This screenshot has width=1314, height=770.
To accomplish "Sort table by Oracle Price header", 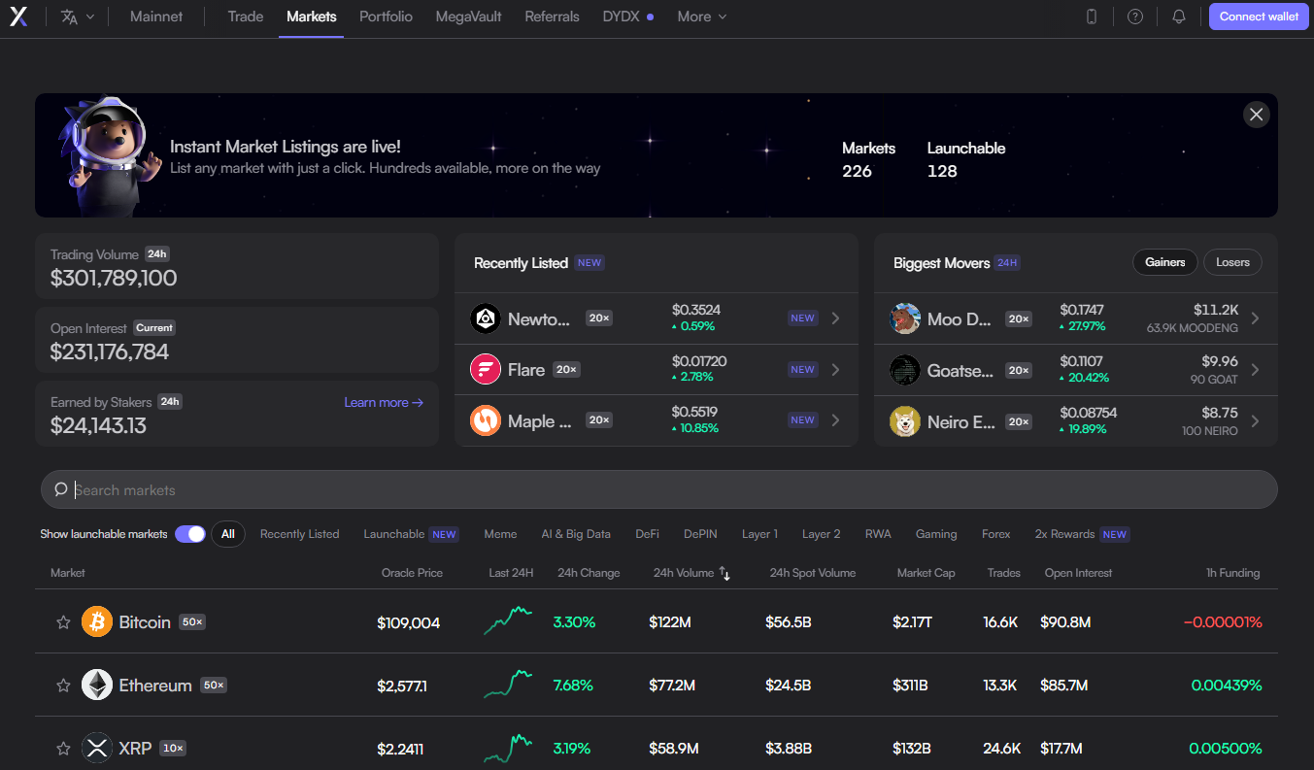I will (x=412, y=573).
